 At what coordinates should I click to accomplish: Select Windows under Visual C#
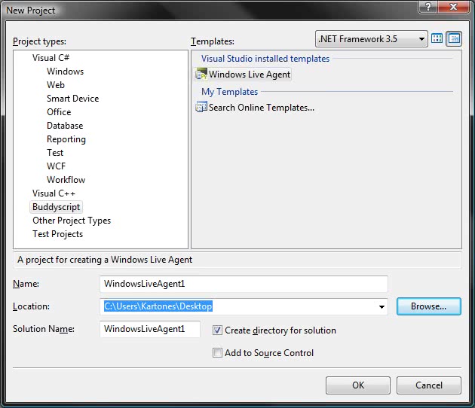65,72
